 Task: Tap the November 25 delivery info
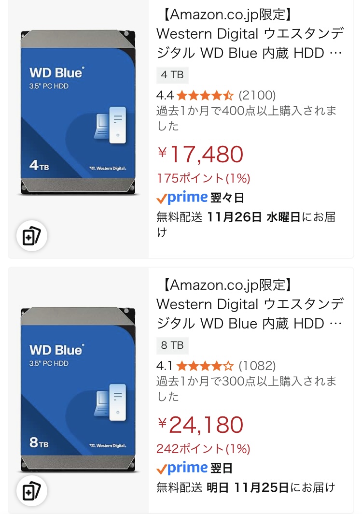246,487
